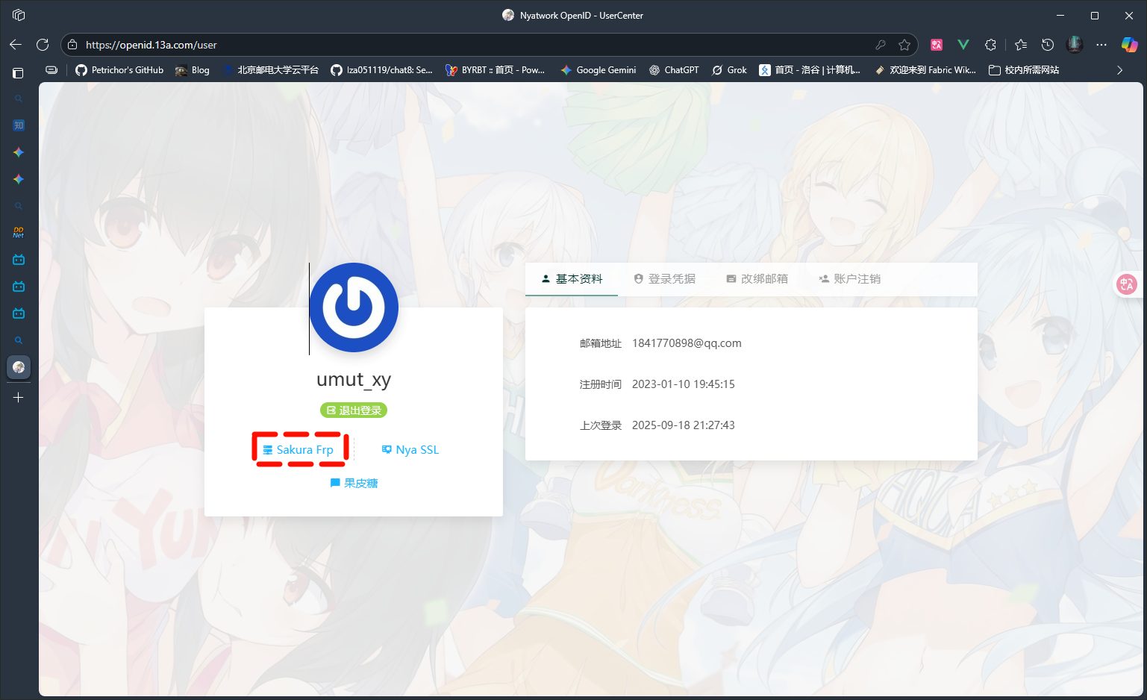Open the browser settings ellipsis menu

1101,44
